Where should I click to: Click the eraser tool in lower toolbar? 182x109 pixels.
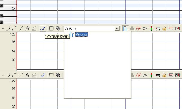point(58,75)
